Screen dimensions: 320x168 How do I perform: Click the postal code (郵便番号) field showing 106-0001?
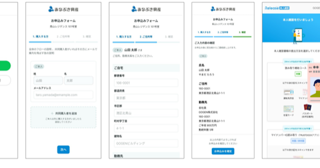146,83
